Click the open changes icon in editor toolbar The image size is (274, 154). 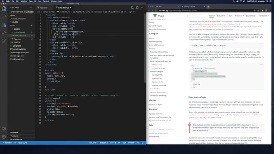pos(132,8)
